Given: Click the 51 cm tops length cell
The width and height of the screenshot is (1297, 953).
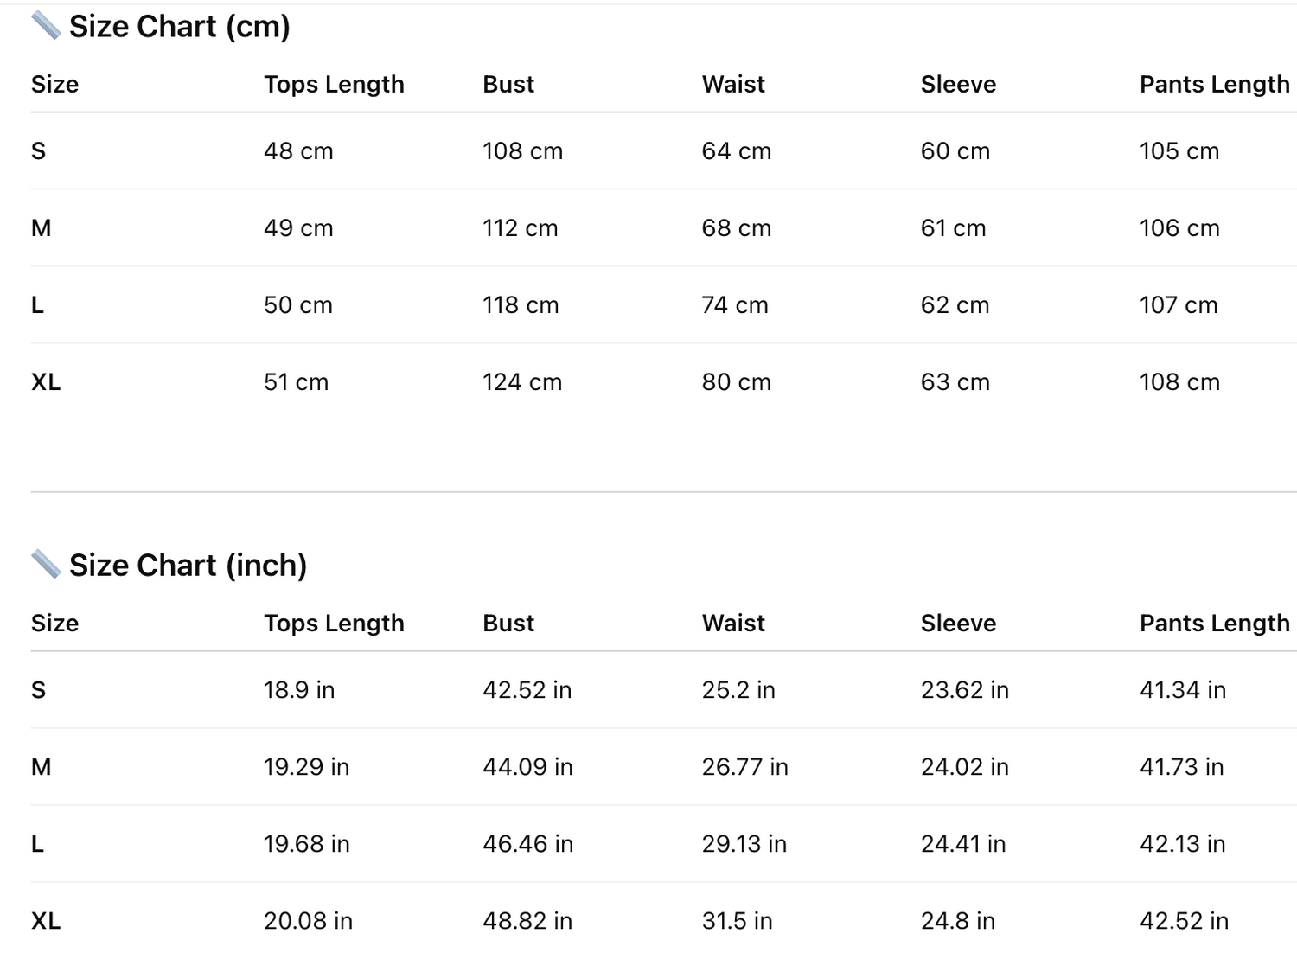Looking at the screenshot, I should (x=296, y=382).
